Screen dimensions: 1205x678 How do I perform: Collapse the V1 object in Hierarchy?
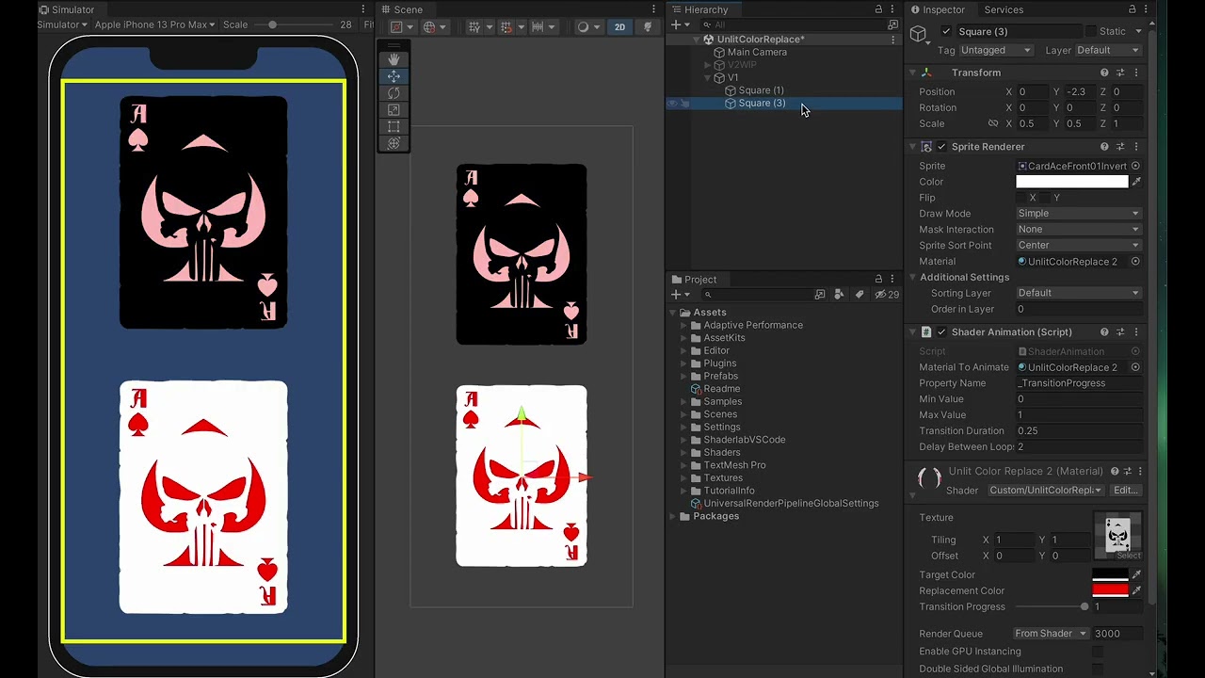[708, 78]
